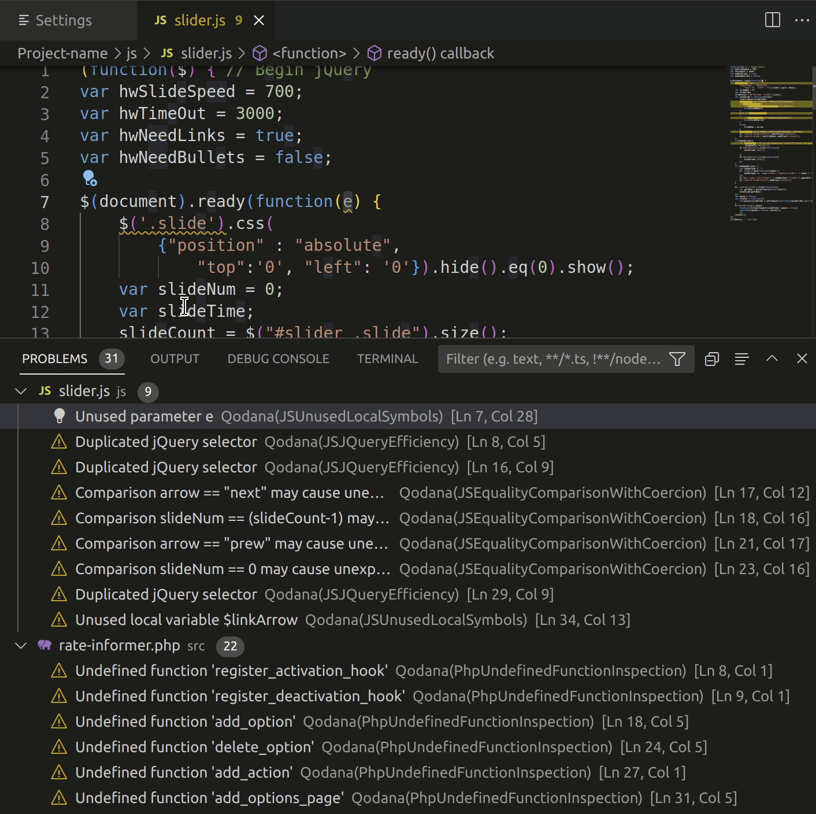The image size is (816, 814).
Task: Click the Copy icon in the Problems panel toolbar
Action: pyautogui.click(x=711, y=358)
